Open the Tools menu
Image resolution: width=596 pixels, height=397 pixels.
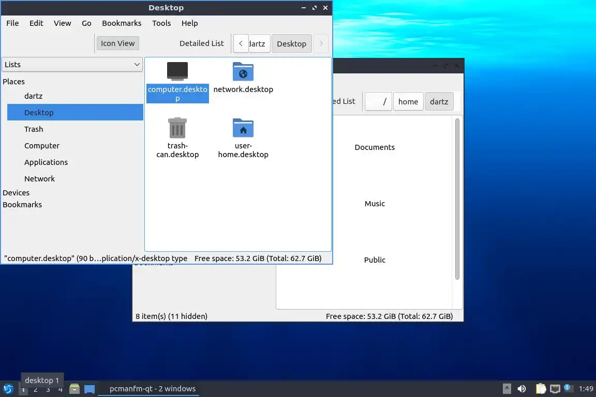pos(161,23)
